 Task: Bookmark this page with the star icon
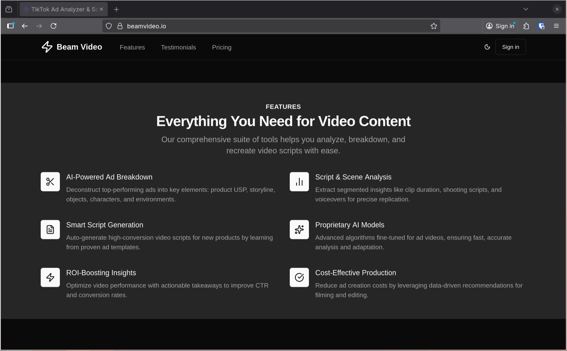click(434, 26)
